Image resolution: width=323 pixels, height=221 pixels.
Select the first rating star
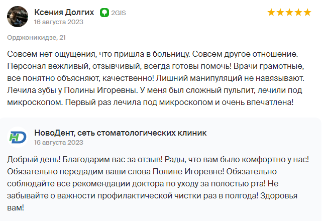(271, 13)
